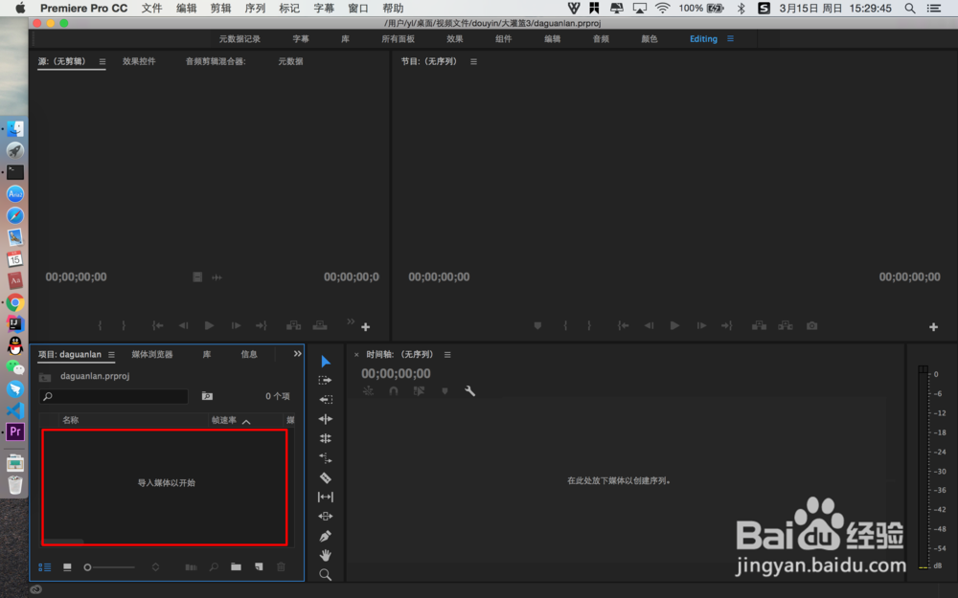Expand source monitor extra buttons chevron
Image resolution: width=958 pixels, height=598 pixels.
[x=351, y=321]
